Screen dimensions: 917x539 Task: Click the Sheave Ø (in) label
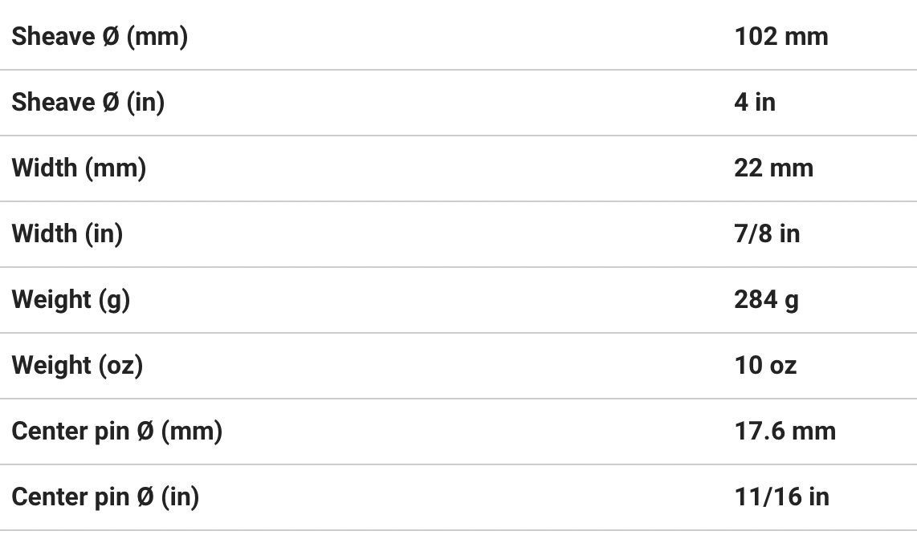coord(88,103)
